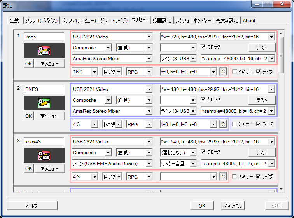Expand the 4:3 aspect dropdown in SNES preset

(x=85, y=124)
